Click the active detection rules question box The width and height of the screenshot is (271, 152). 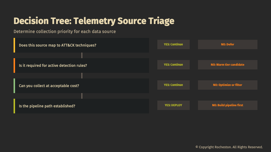point(82,65)
